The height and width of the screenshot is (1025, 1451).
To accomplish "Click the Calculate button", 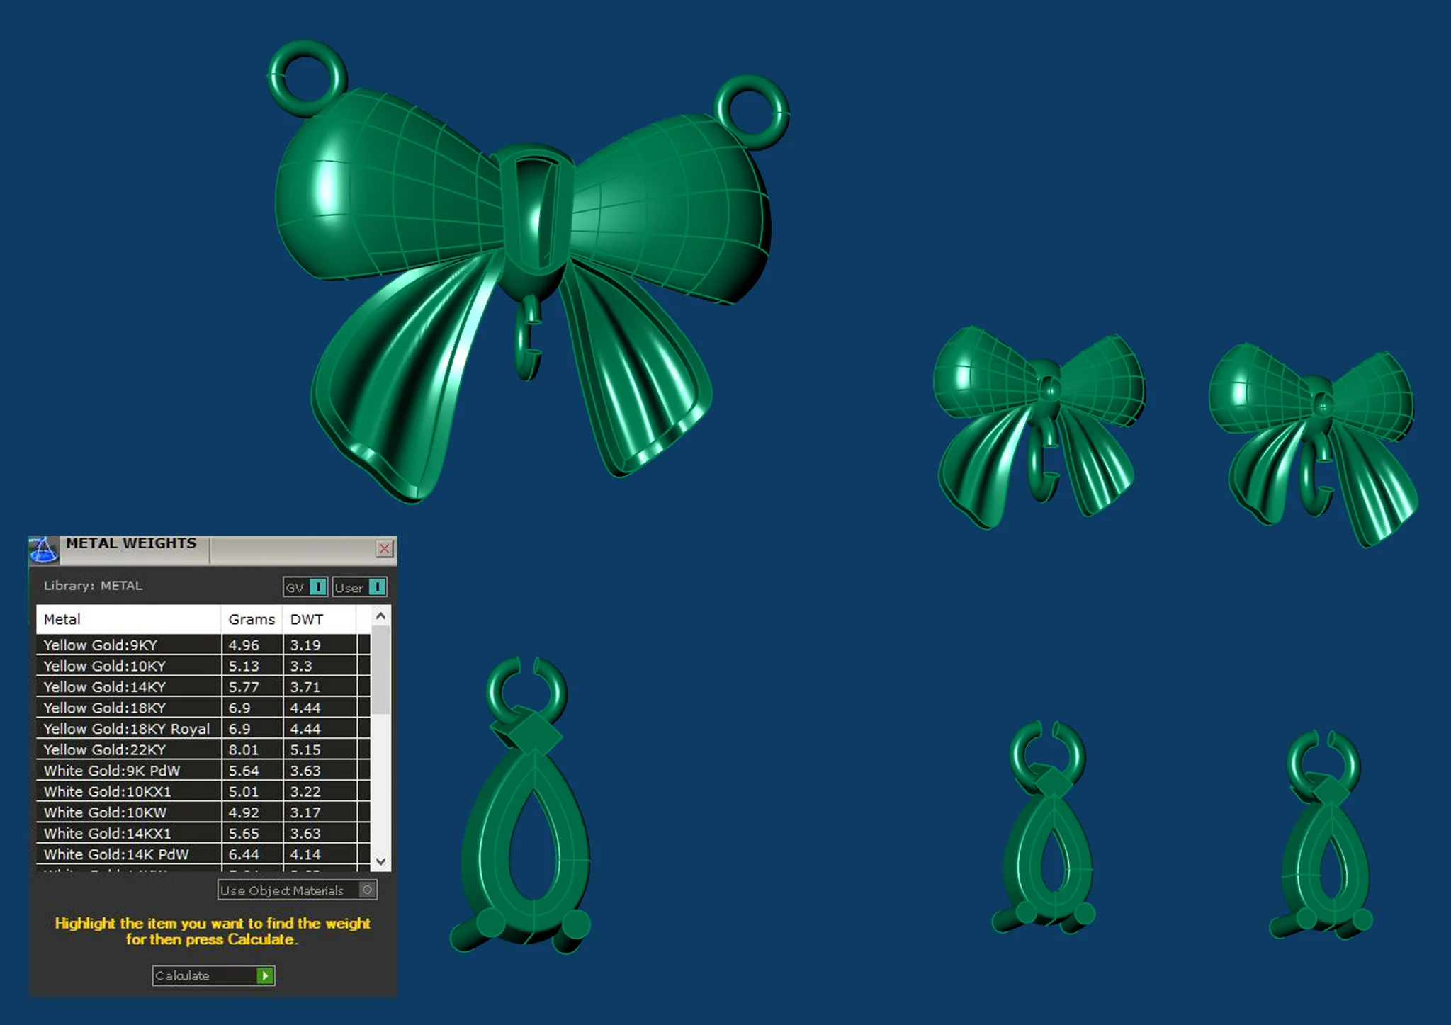I will pos(213,975).
